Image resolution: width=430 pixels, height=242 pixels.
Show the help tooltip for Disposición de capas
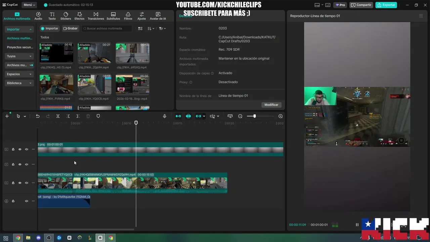pos(212,73)
